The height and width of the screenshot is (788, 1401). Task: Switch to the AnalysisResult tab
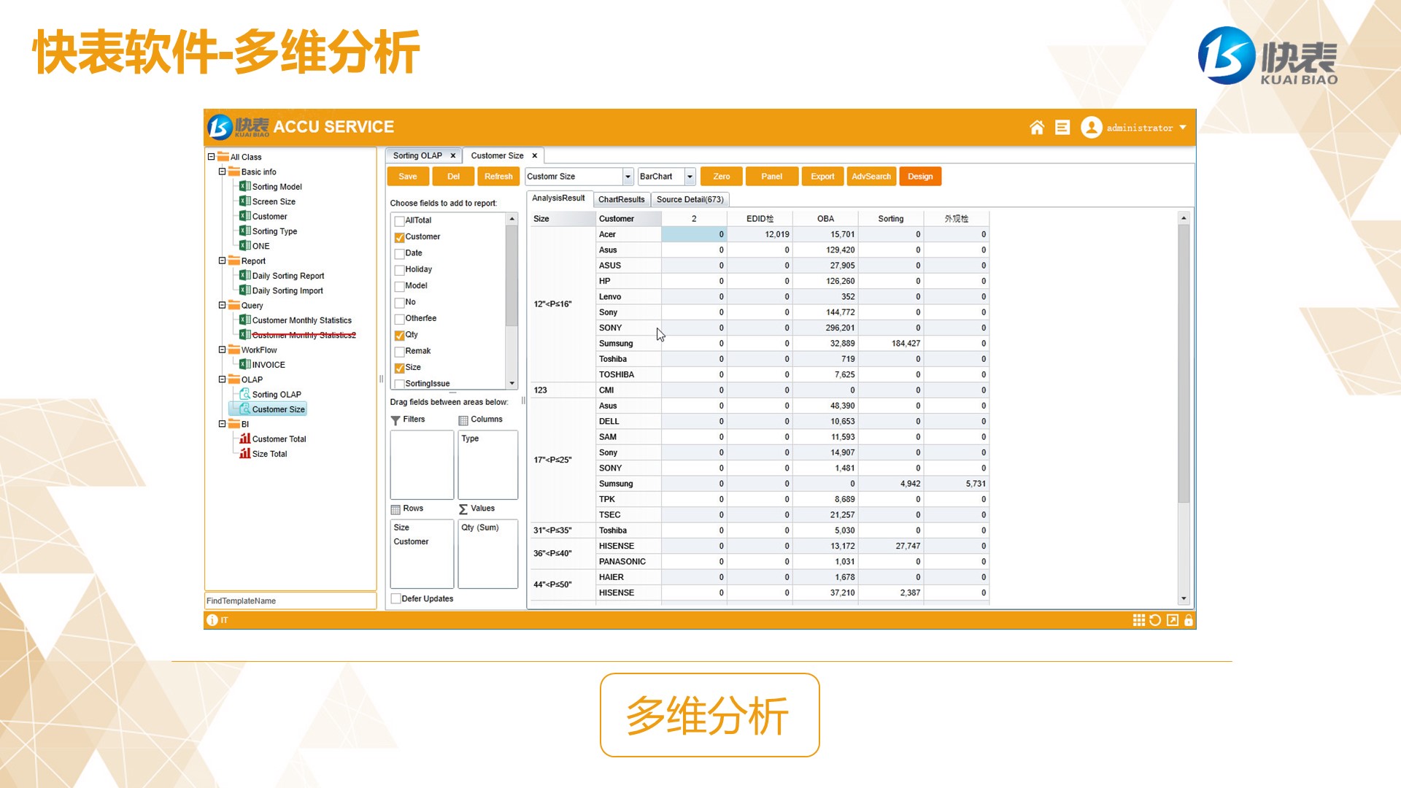coord(558,198)
